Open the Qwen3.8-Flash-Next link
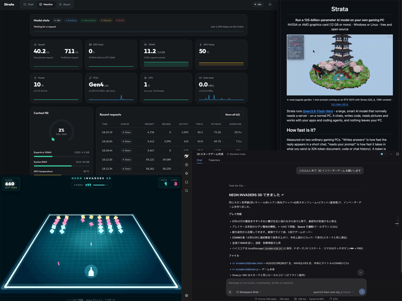402x301 pixels. [318, 111]
